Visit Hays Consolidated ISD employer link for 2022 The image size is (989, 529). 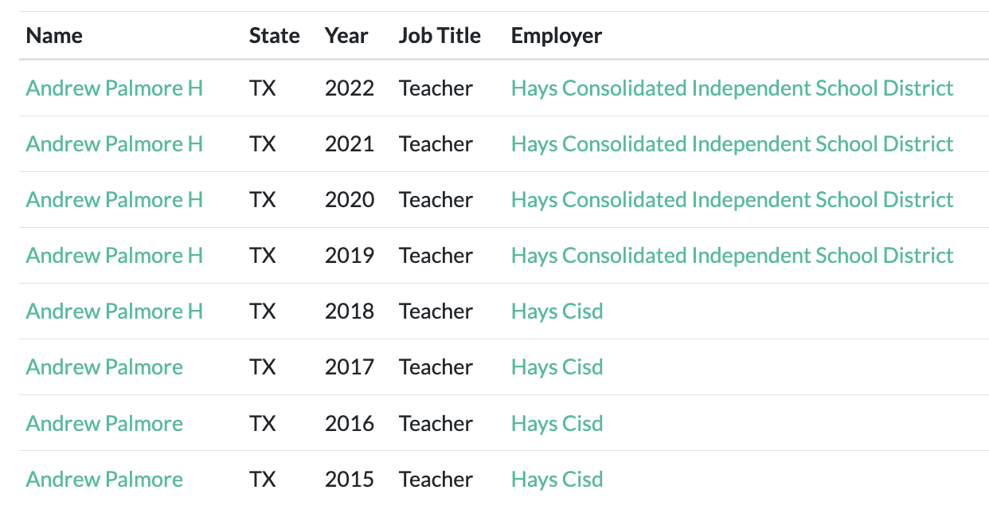pos(732,88)
